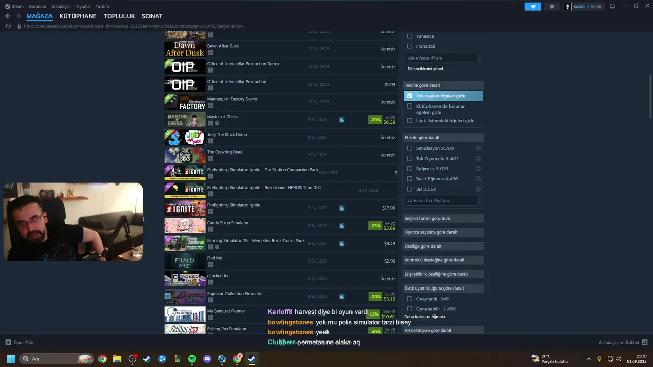This screenshot has width=653, height=367.
Task: Click the blue review icon for Supercar Collection Simulator
Action: [341, 296]
